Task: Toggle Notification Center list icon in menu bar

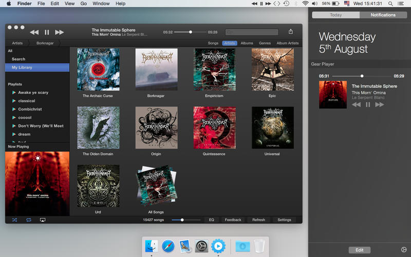Action: coord(401,4)
